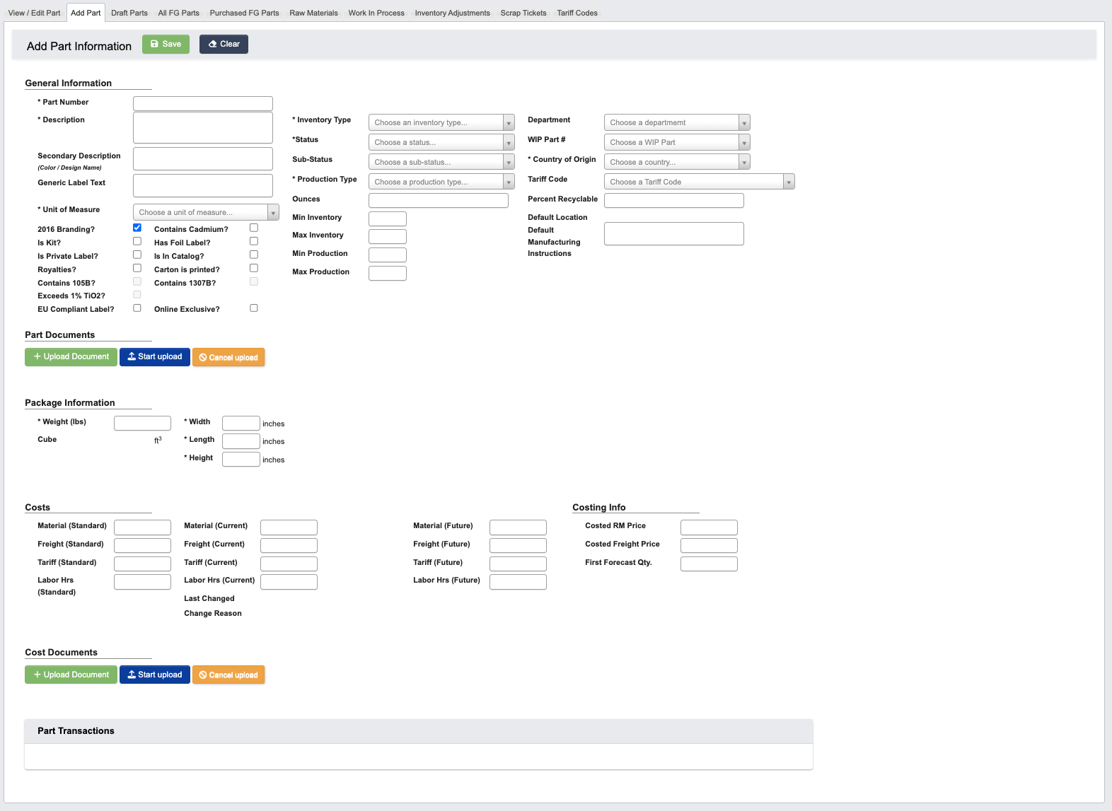Click Upload Document under Part Documents
This screenshot has height=811, width=1112.
pos(71,357)
